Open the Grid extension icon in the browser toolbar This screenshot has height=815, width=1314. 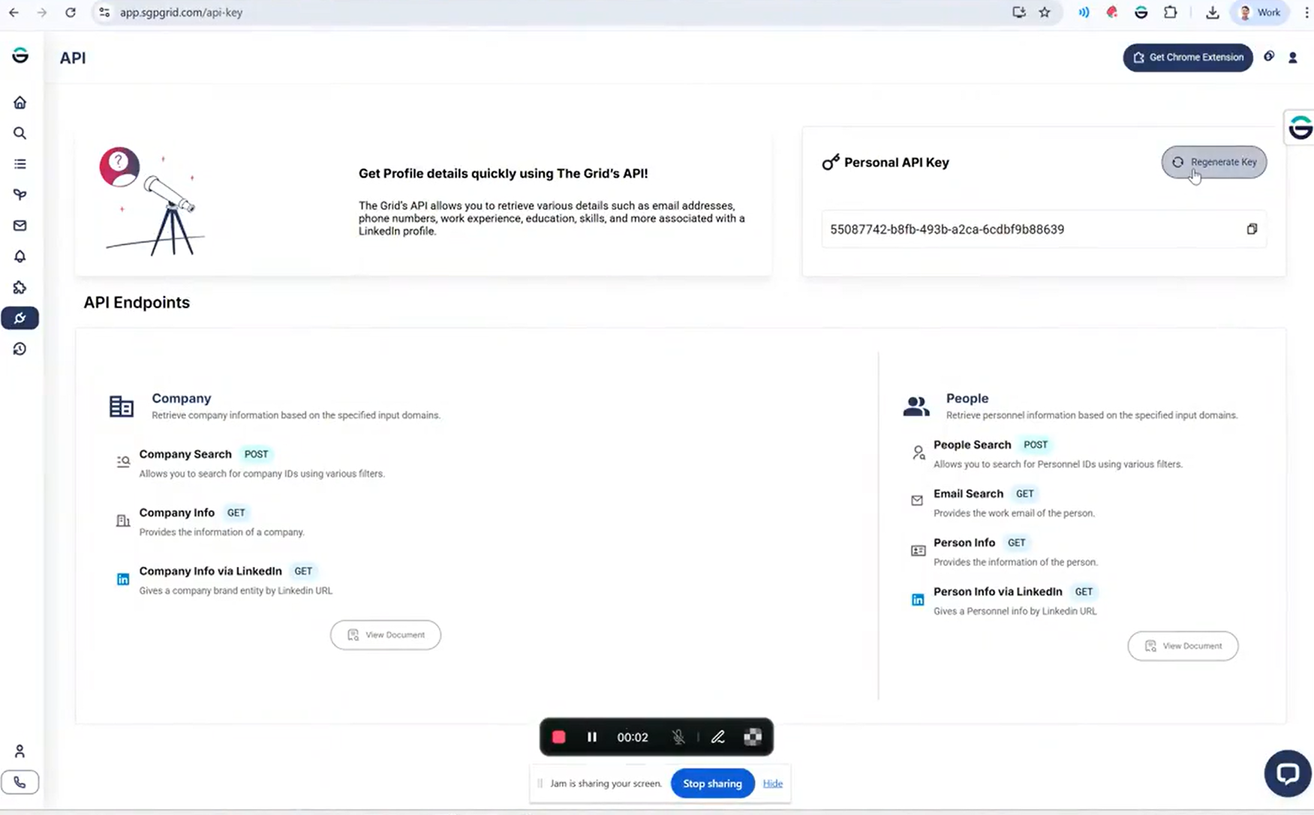[1141, 12]
